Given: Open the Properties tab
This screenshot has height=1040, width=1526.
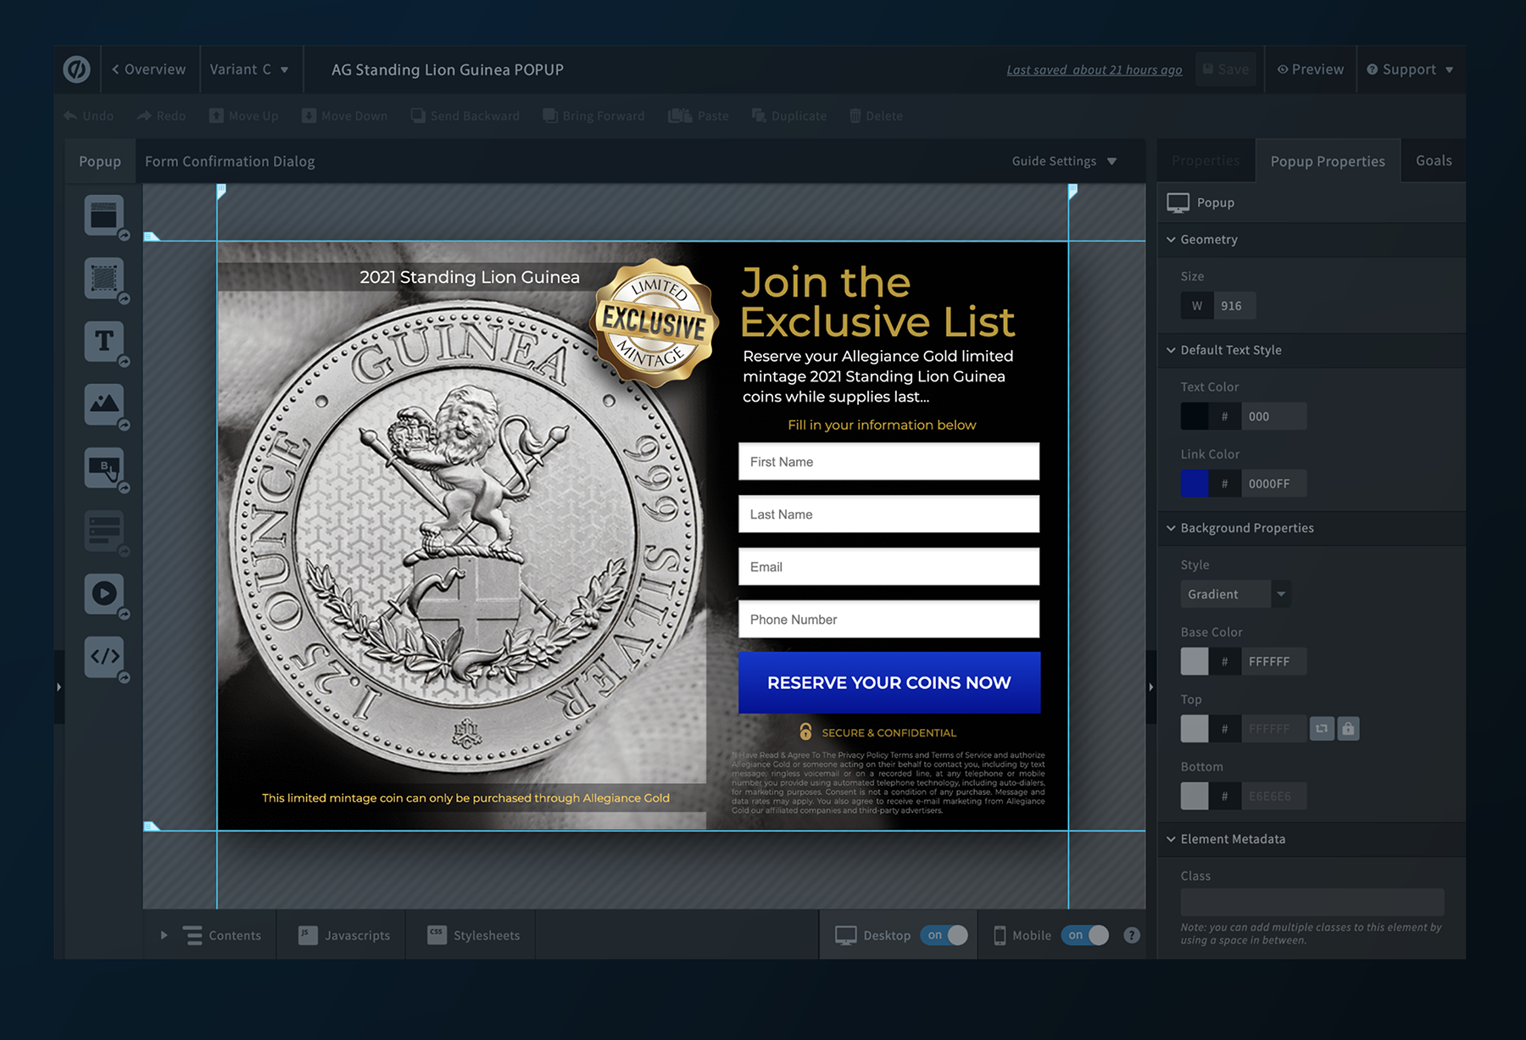Looking at the screenshot, I should click(1206, 161).
